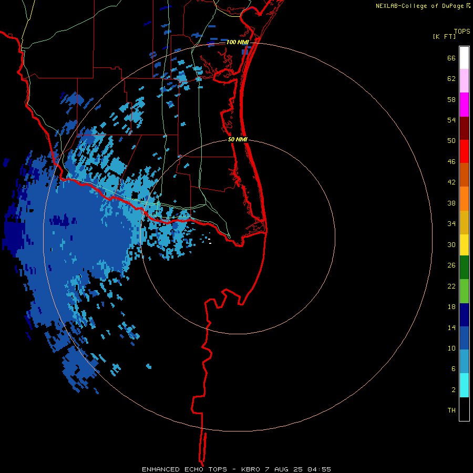Click the legend value 58
The height and width of the screenshot is (473, 473).
(451, 99)
